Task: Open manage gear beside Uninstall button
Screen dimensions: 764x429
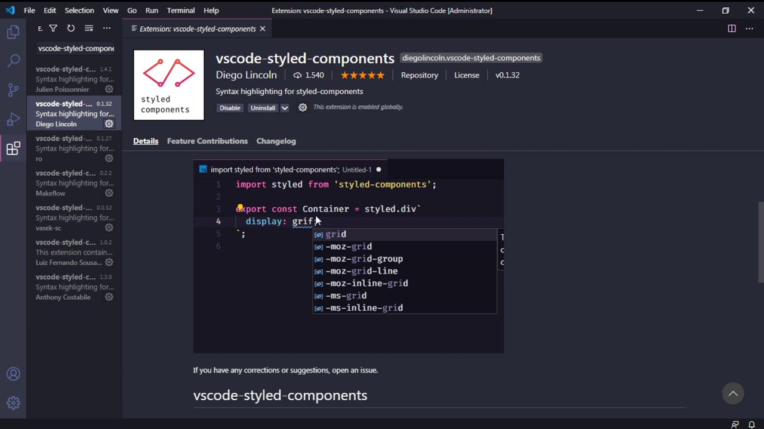Action: tap(303, 107)
